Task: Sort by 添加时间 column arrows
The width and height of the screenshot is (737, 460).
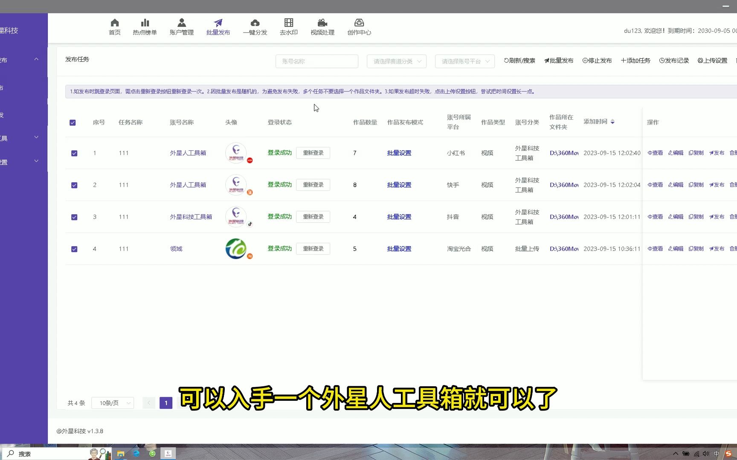Action: click(x=612, y=122)
